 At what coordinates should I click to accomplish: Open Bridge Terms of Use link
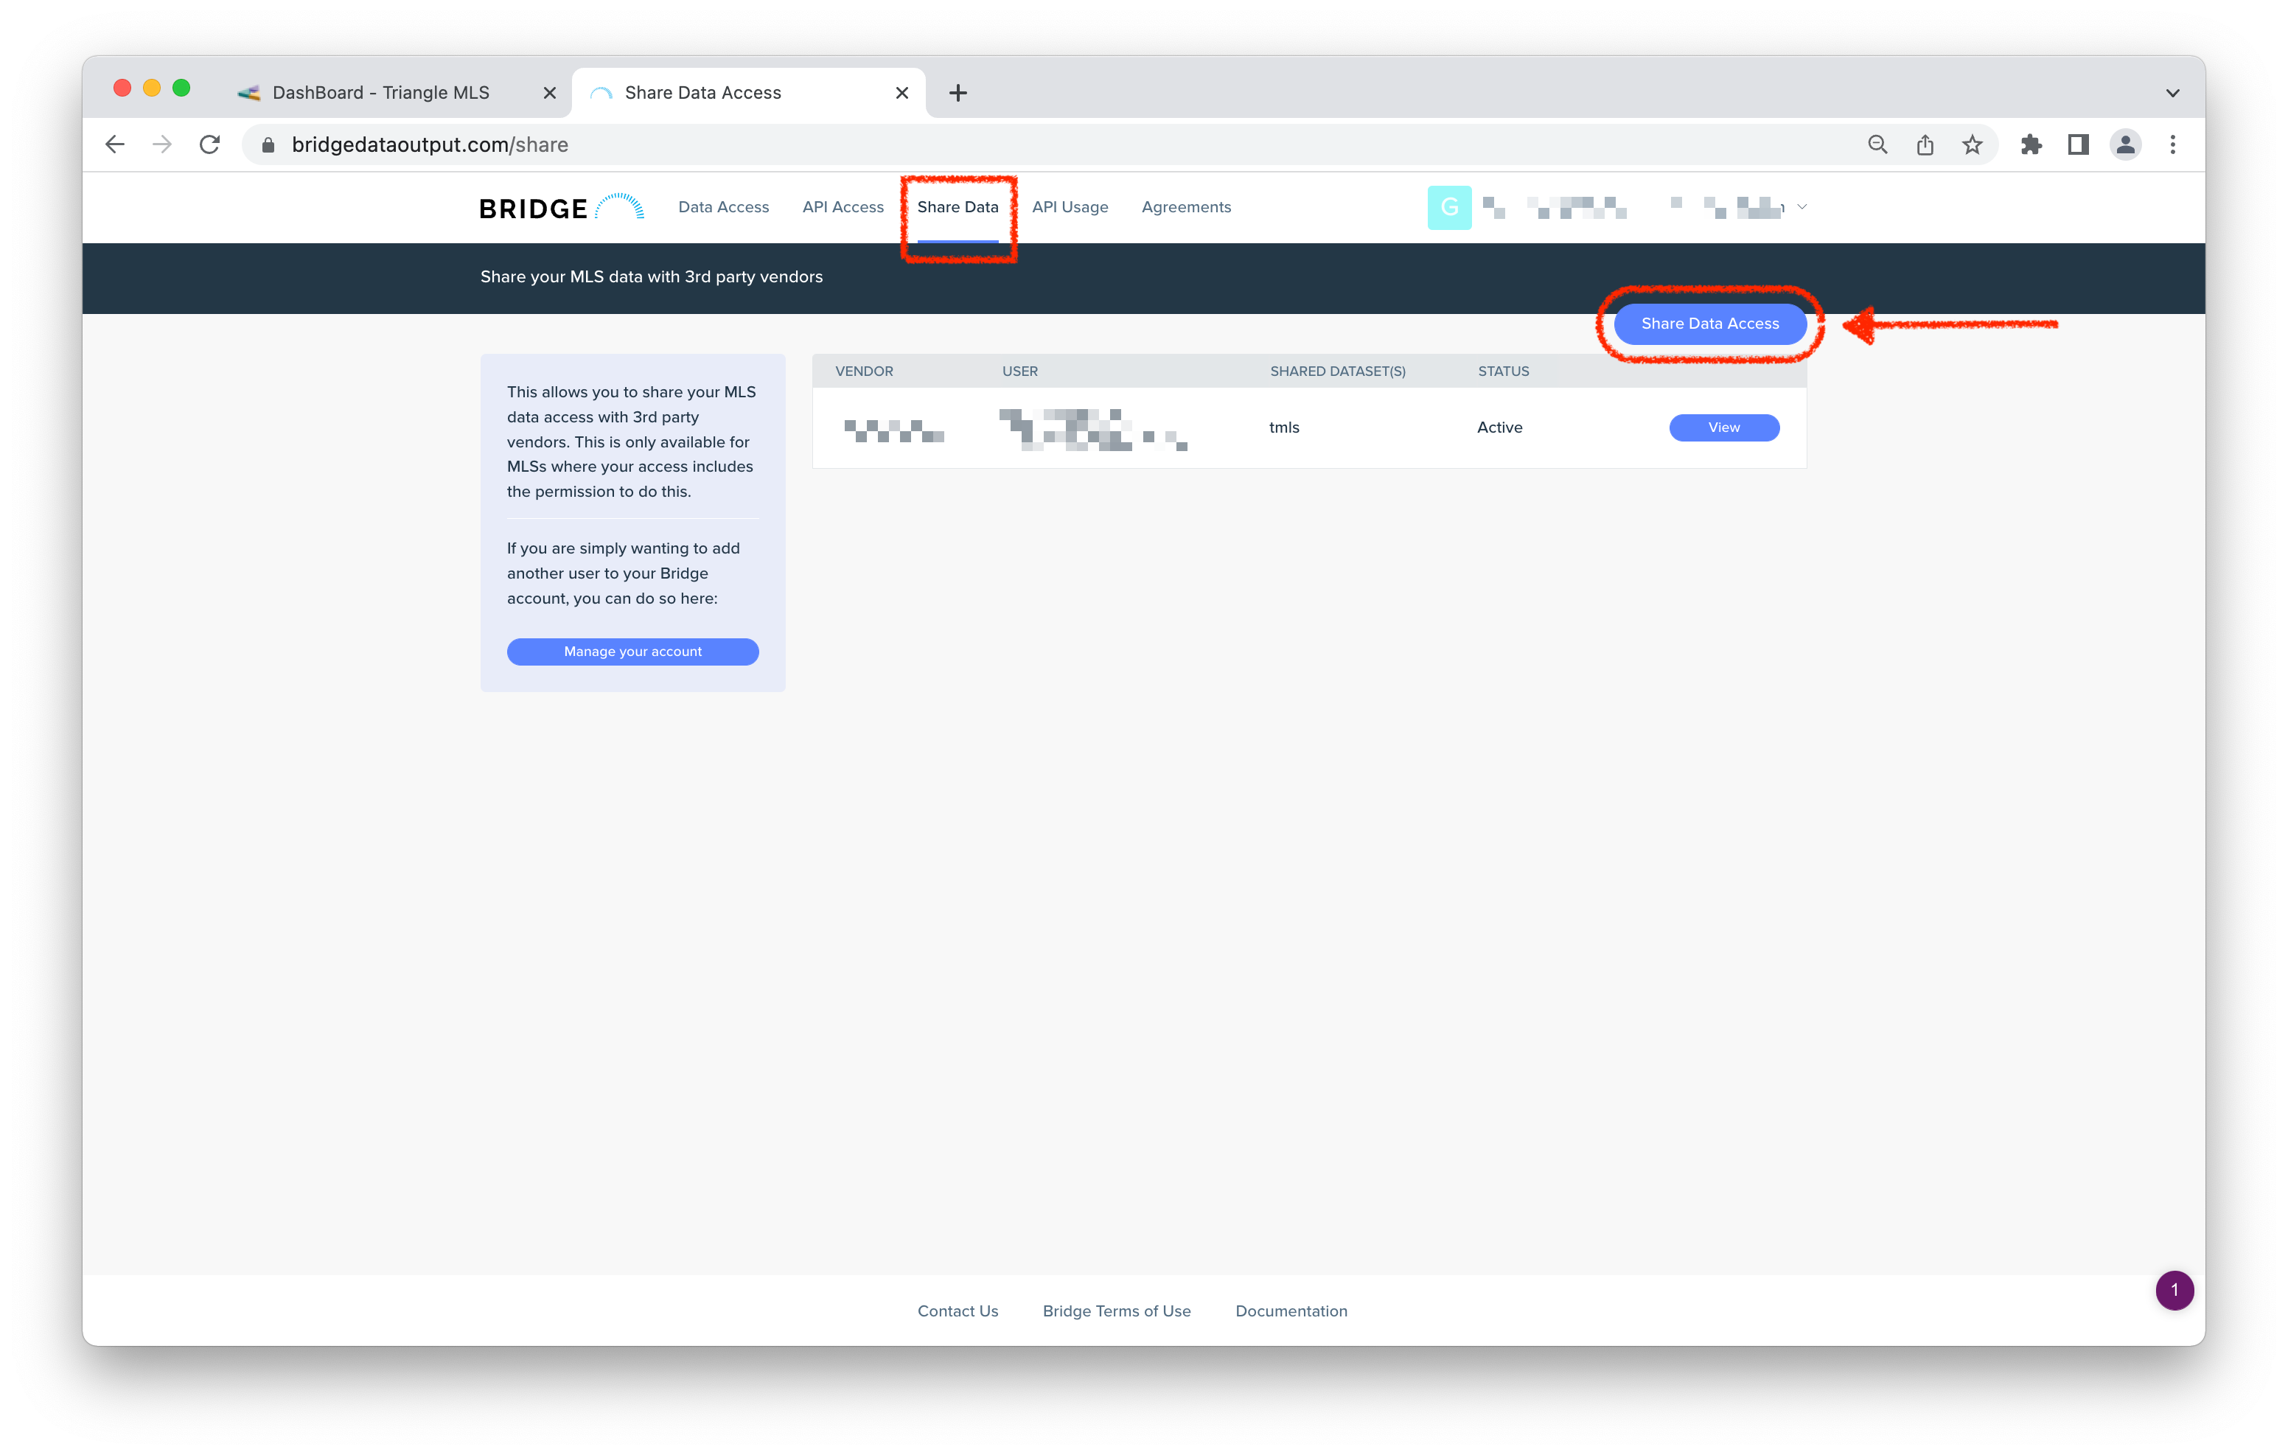coord(1117,1311)
